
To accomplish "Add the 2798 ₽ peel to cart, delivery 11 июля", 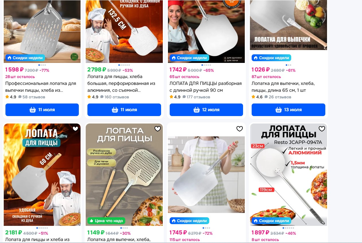I will [x=124, y=110].
